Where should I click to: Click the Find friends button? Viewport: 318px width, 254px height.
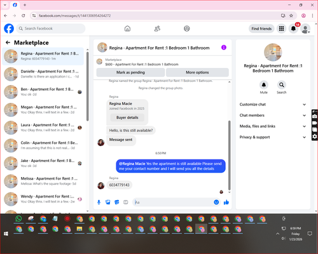click(x=261, y=29)
